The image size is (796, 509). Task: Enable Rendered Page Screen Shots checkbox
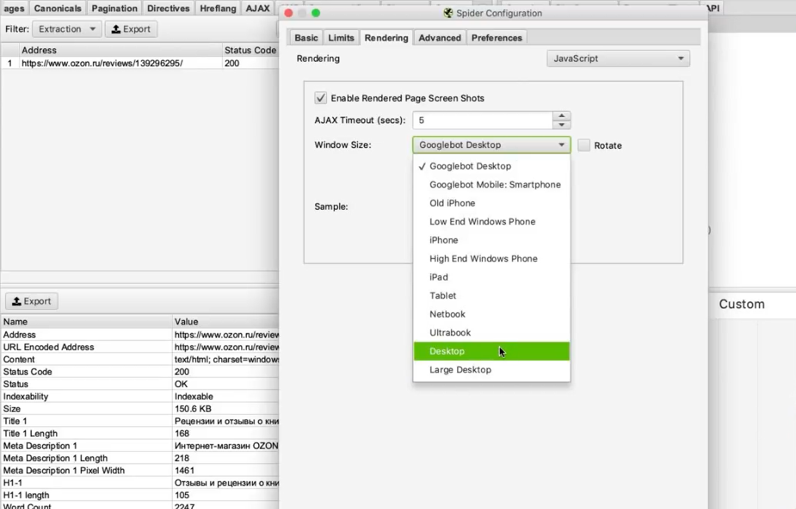[320, 98]
